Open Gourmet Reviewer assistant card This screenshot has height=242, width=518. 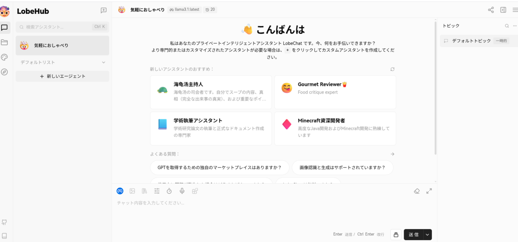[335, 92]
